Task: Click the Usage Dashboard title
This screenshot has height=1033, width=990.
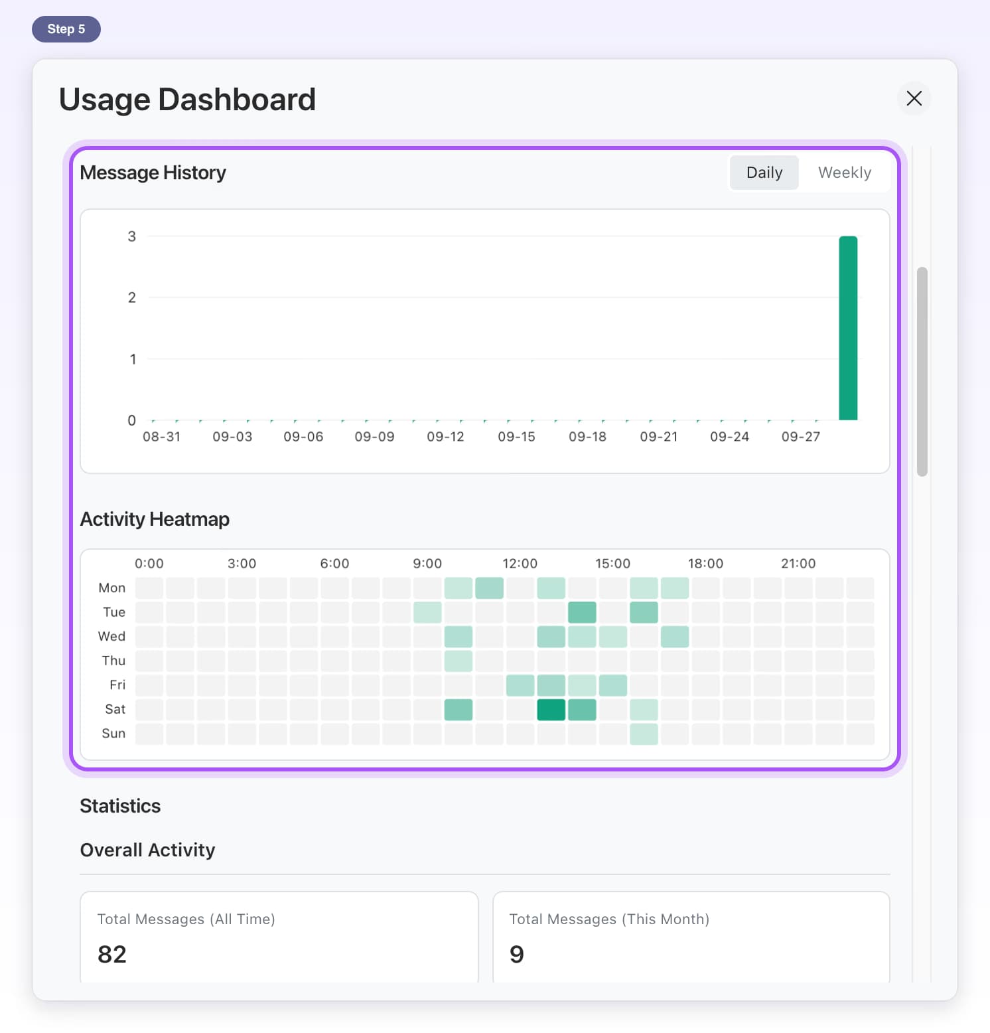Action: [x=187, y=100]
